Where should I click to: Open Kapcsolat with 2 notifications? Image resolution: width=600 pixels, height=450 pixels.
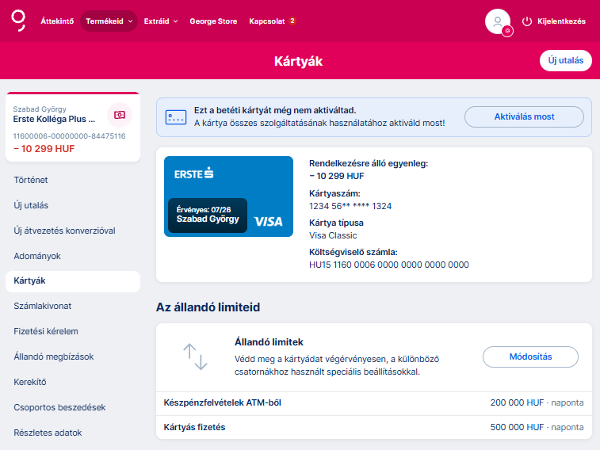[x=272, y=21]
